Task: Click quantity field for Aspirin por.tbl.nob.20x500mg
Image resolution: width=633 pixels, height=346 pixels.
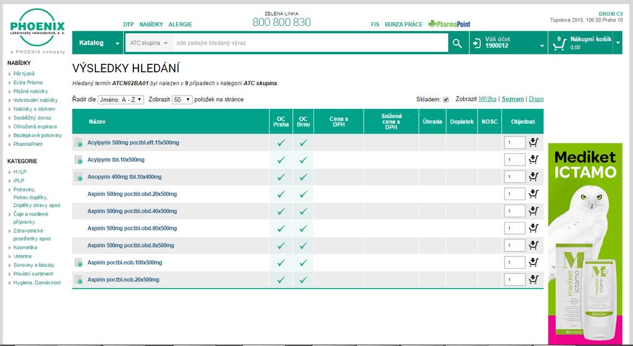Action: [514, 279]
